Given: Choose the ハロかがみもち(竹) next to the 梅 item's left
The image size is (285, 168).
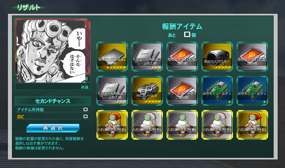Looking at the screenshot, I should click(147, 125).
